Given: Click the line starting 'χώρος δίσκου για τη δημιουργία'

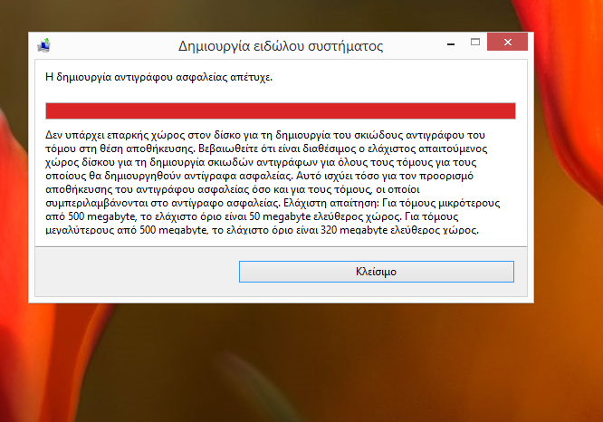Looking at the screenshot, I should coord(261,162).
